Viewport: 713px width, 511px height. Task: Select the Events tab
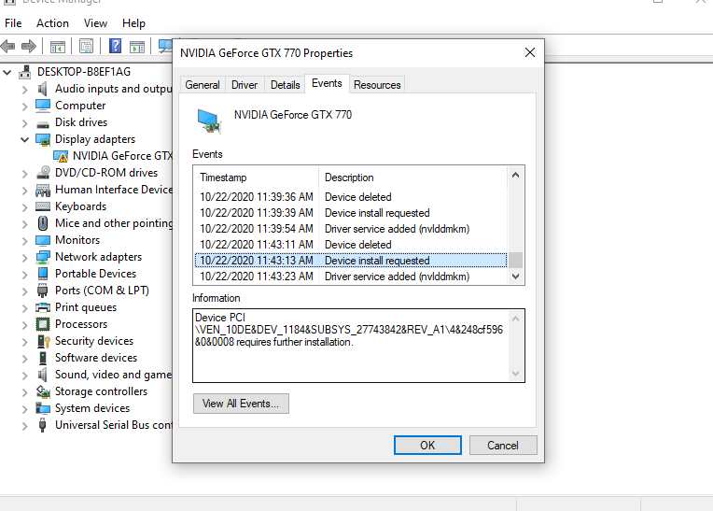327,84
